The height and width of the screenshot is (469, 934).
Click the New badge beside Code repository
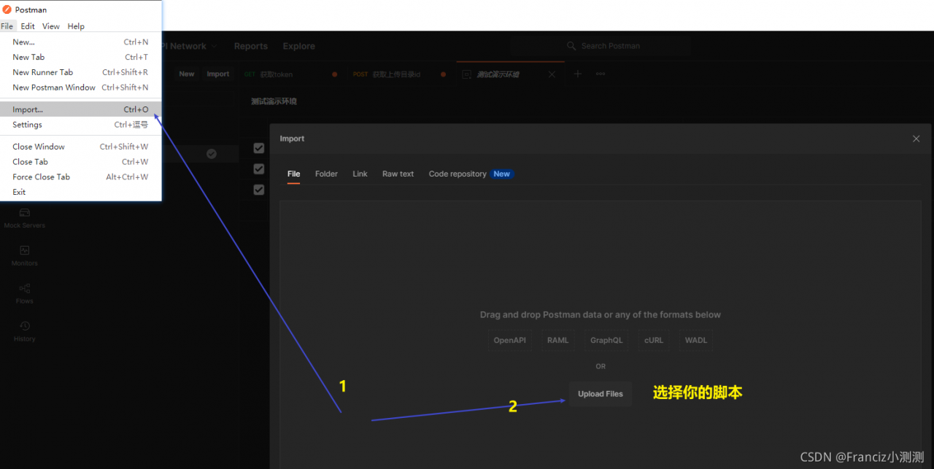(501, 174)
